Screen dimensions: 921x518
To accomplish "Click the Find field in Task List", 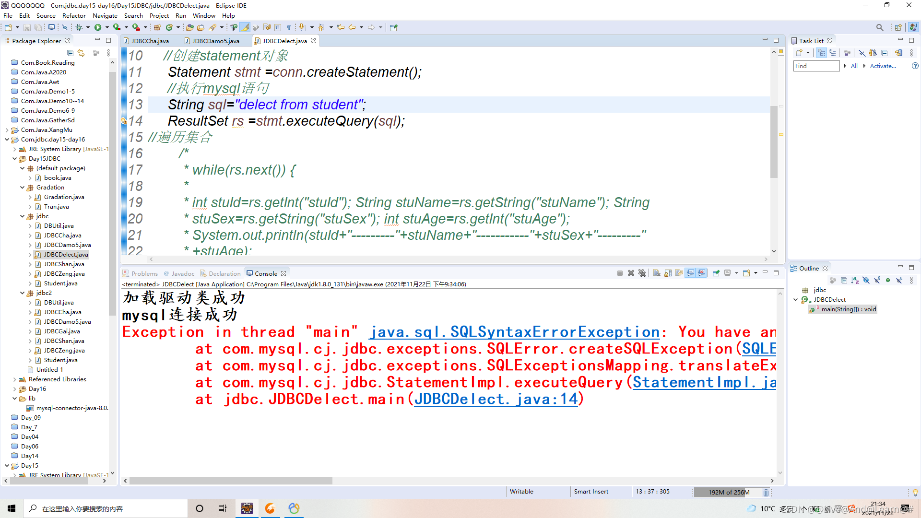I will pyautogui.click(x=815, y=66).
